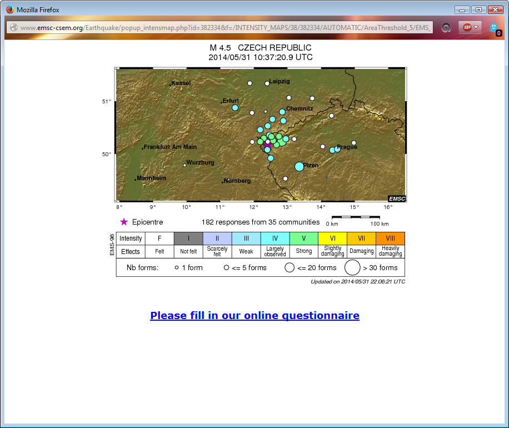Click the green intensity V swatch

(x=303, y=238)
